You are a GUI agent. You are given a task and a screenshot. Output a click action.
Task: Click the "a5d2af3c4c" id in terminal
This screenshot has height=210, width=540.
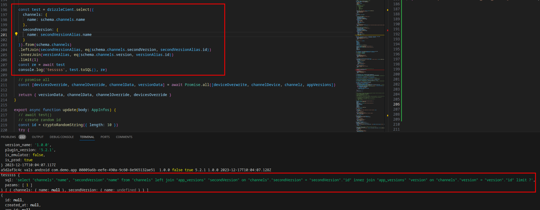click(x=11, y=170)
